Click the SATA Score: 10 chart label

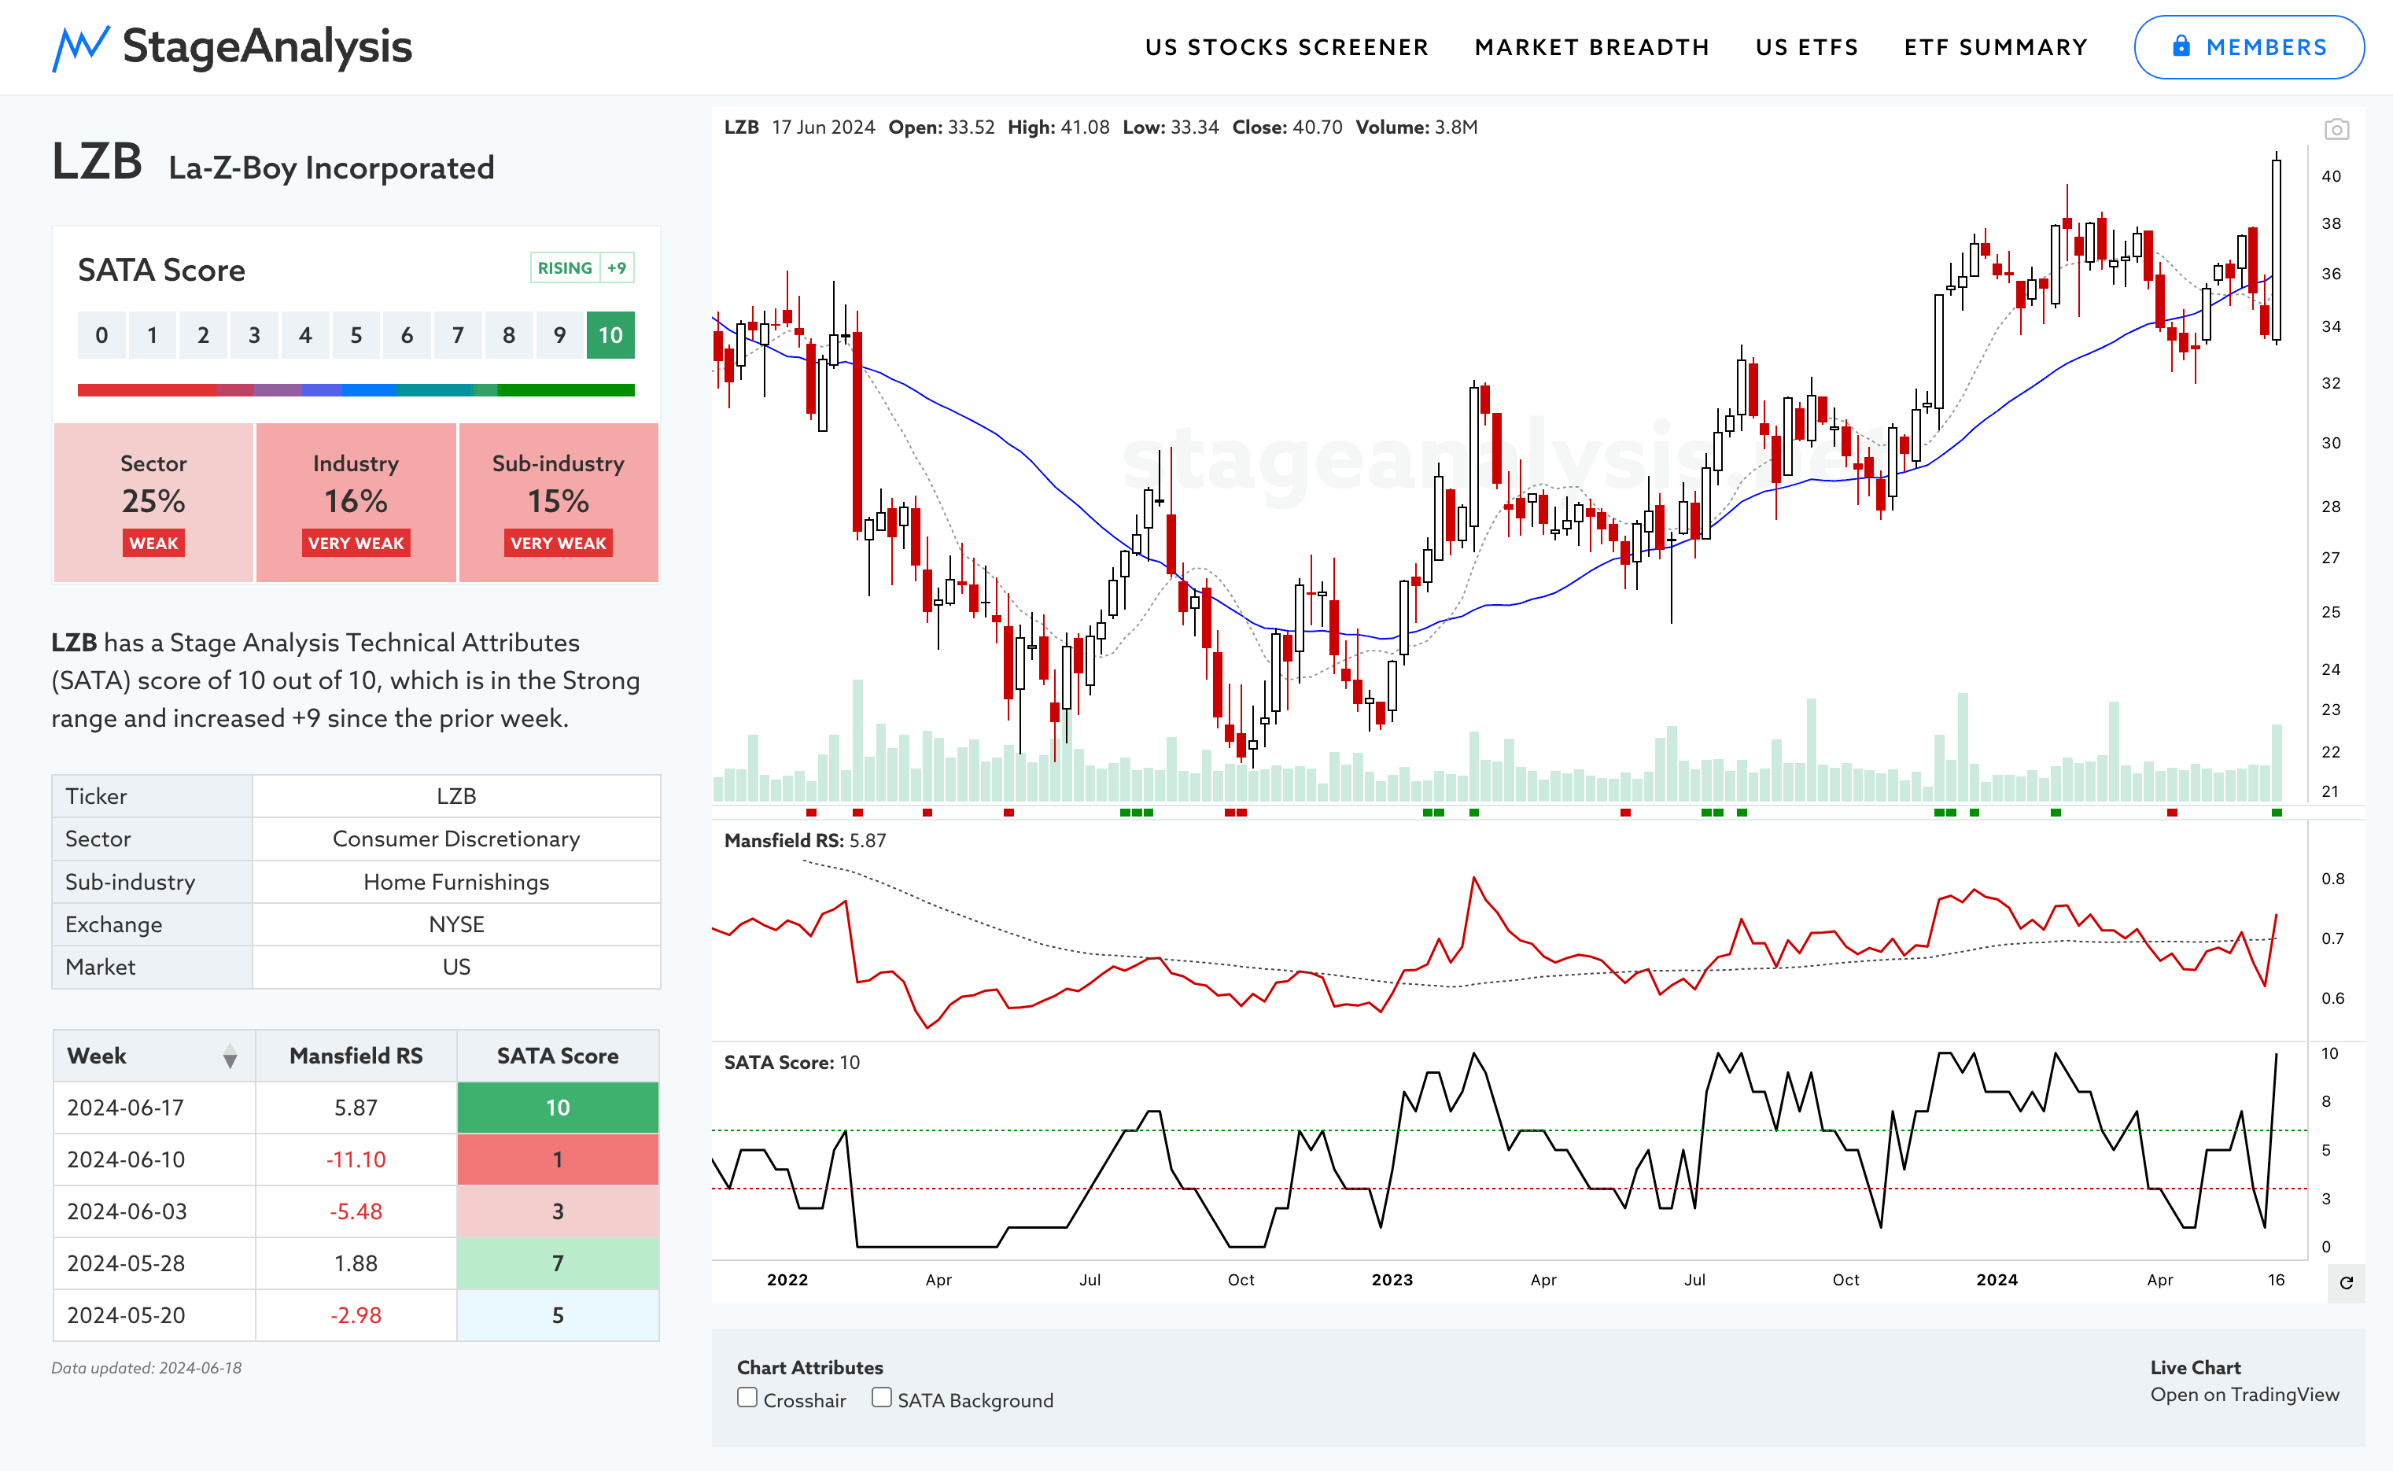pyautogui.click(x=792, y=1063)
